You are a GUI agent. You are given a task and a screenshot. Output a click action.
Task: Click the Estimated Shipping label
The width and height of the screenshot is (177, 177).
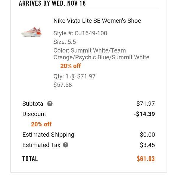[x=48, y=135]
